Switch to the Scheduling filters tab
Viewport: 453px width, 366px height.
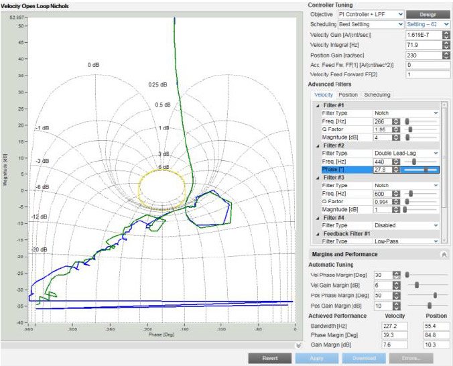(x=377, y=95)
